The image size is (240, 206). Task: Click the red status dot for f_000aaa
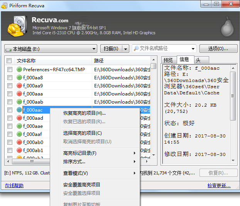coord(19,94)
